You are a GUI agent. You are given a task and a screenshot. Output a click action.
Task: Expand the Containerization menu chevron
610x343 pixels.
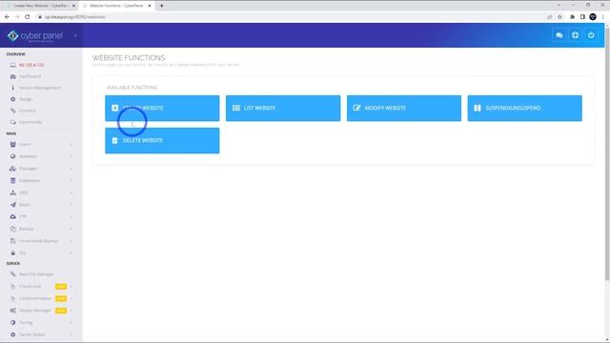(71, 298)
